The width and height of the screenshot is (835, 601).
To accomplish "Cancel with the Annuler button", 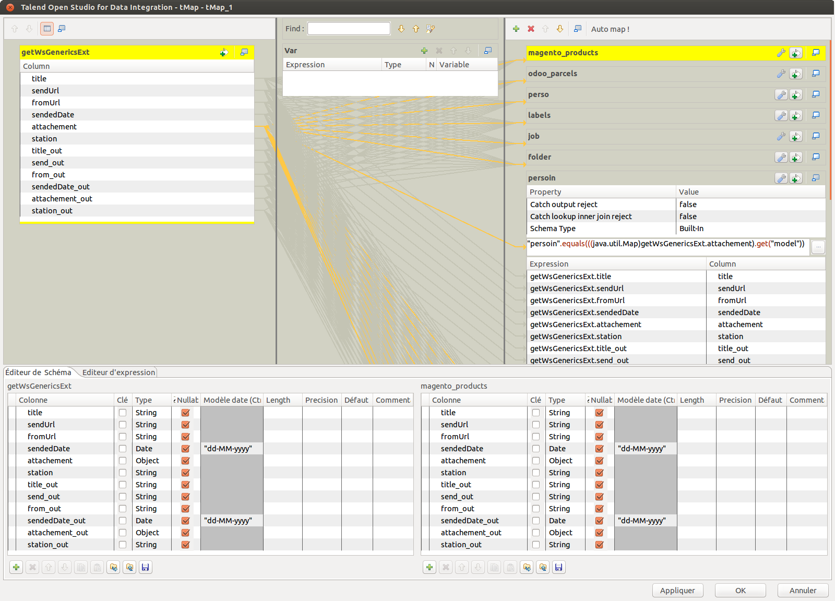I will click(803, 591).
